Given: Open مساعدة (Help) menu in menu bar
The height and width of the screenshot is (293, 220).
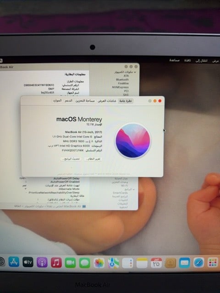Looking at the screenshot, I should tap(174, 60).
